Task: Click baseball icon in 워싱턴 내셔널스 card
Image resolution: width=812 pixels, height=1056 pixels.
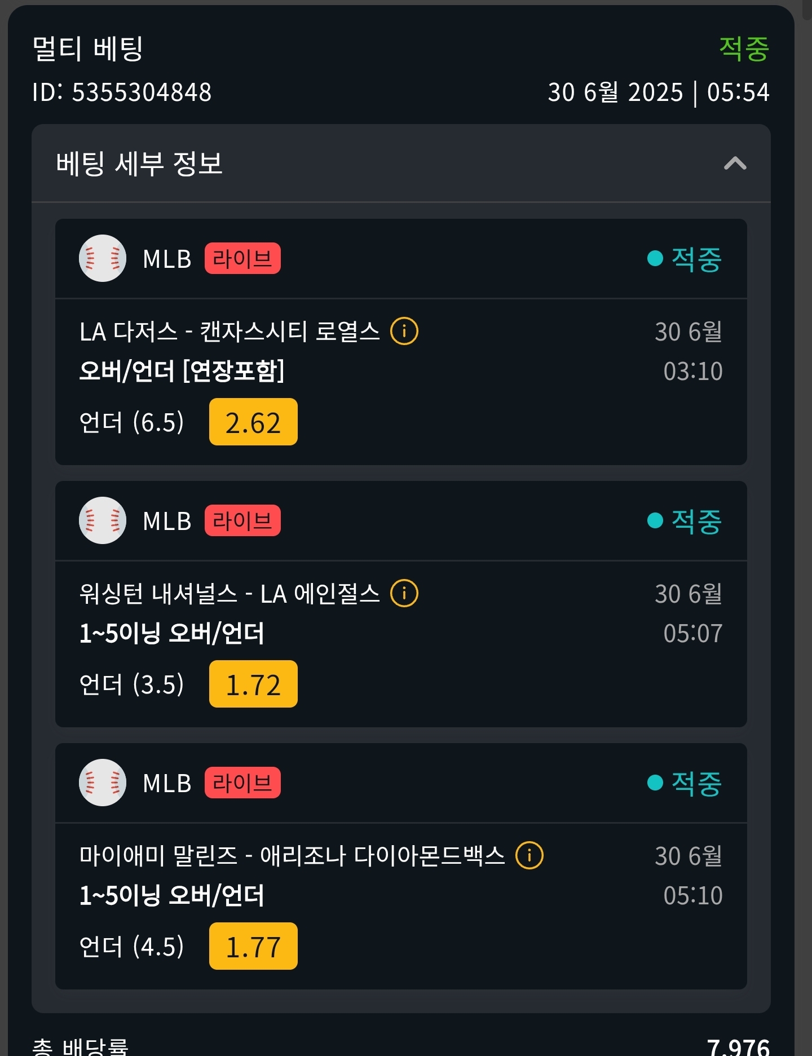Action: tap(103, 520)
